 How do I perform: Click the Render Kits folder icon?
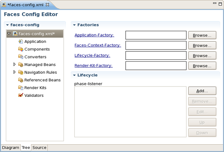click(x=21, y=88)
